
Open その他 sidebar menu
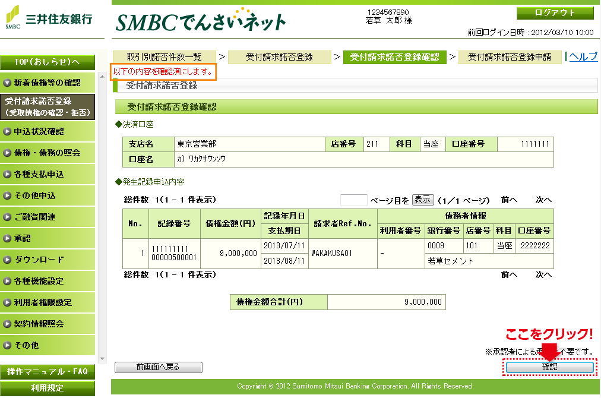47,345
